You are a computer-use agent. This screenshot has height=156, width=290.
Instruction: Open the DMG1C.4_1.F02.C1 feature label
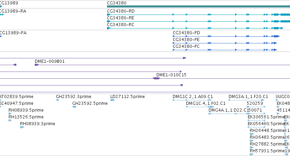[x=206, y=103]
